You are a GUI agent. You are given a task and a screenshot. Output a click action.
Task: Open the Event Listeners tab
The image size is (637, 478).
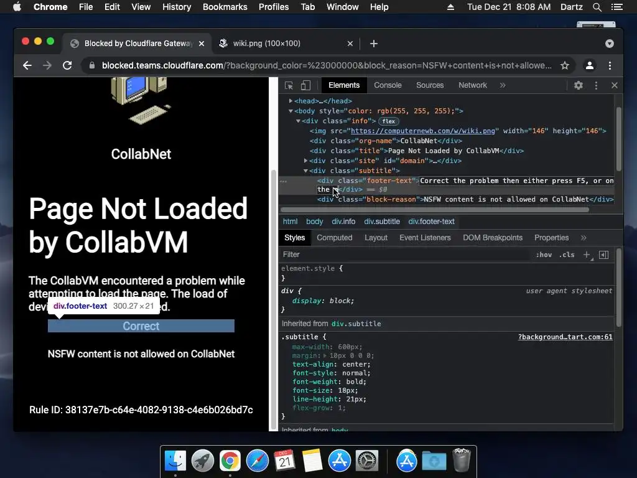tap(425, 238)
